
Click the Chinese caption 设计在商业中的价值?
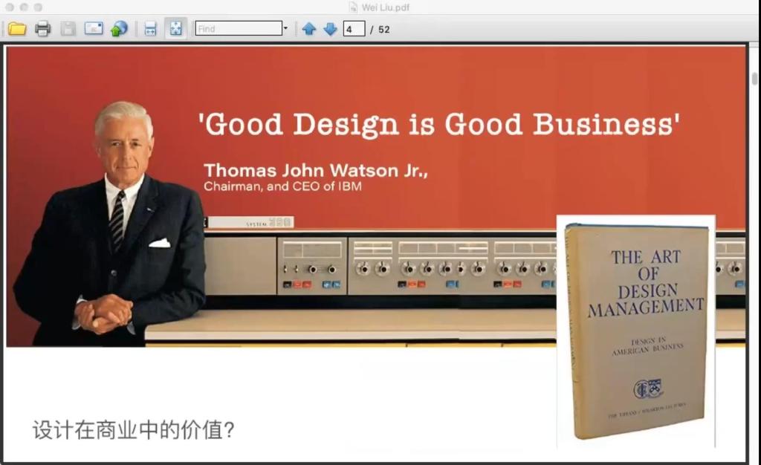[134, 430]
